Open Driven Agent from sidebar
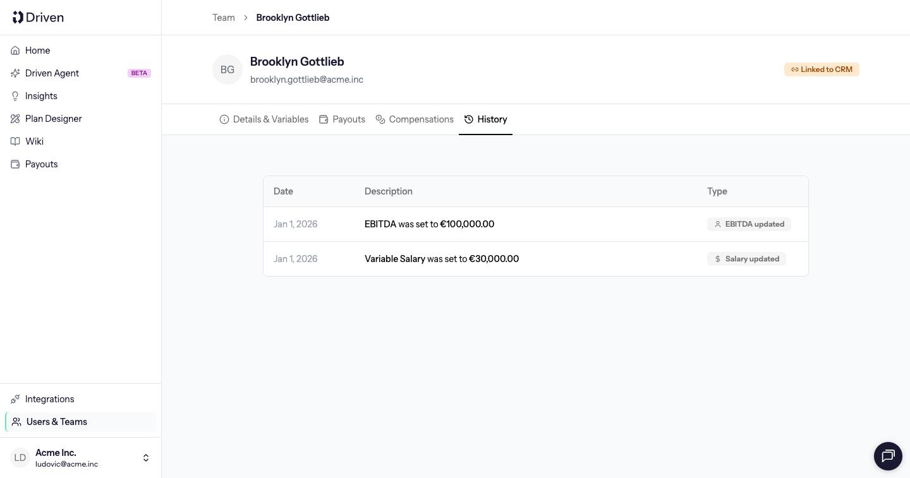910x478 pixels. point(80,73)
